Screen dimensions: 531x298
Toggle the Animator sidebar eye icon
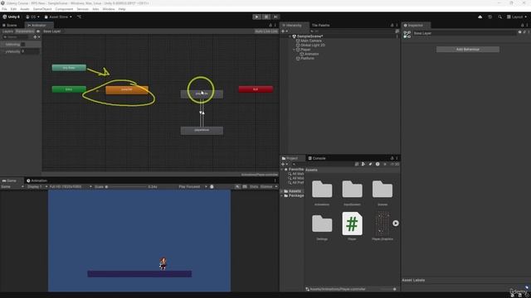[38, 31]
